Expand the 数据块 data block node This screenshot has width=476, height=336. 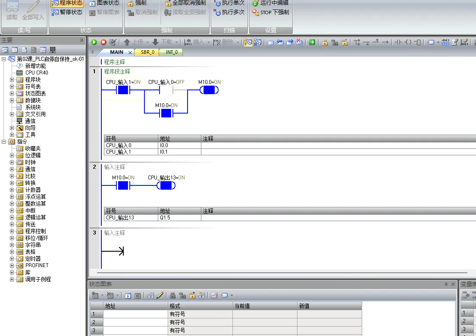[12, 100]
